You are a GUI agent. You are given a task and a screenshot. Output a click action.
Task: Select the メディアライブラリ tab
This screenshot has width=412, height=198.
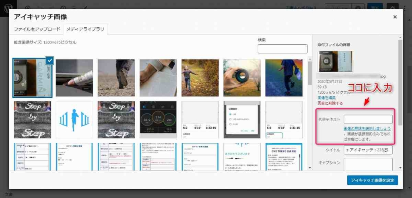(x=85, y=29)
